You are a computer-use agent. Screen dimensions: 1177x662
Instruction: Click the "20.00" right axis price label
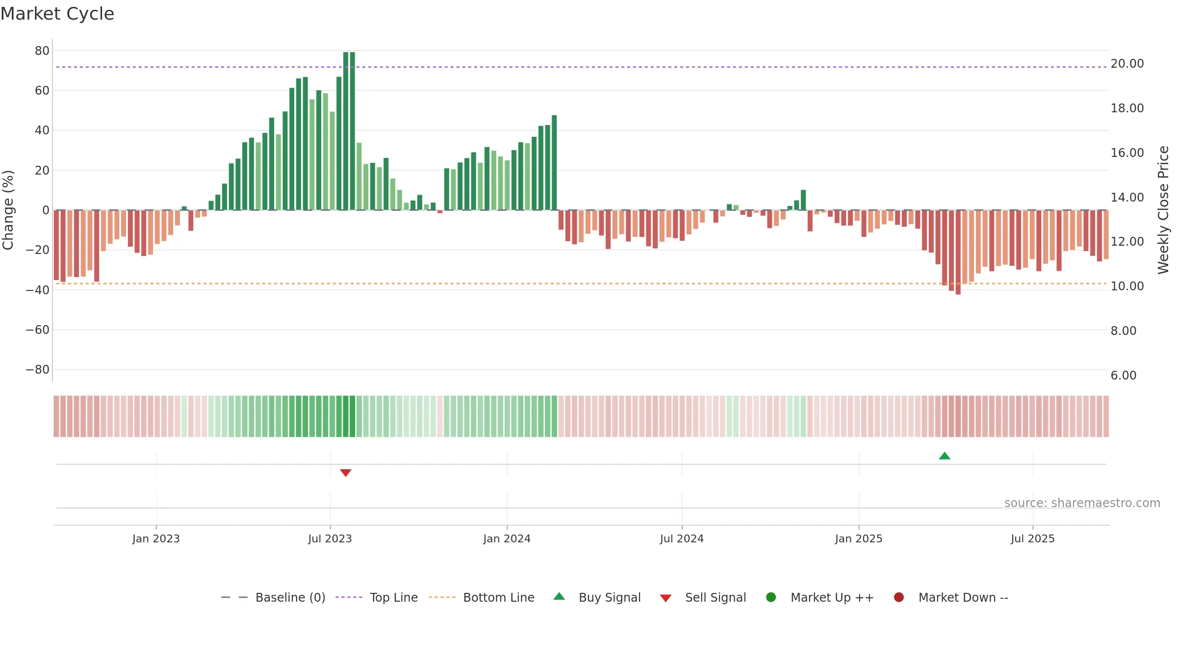click(1127, 64)
